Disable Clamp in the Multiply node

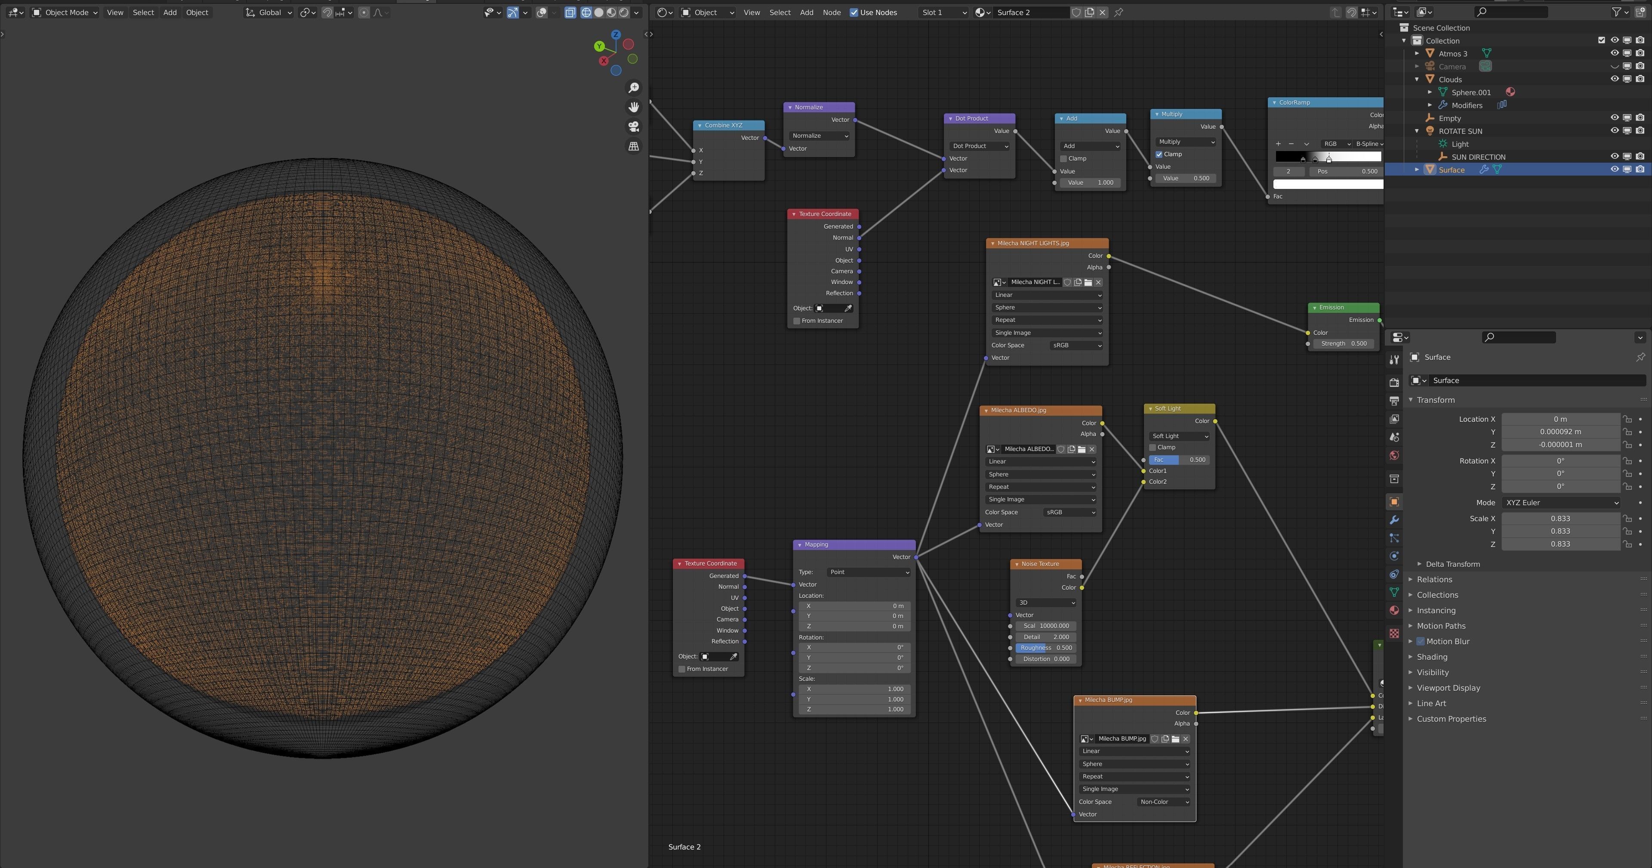(x=1159, y=154)
